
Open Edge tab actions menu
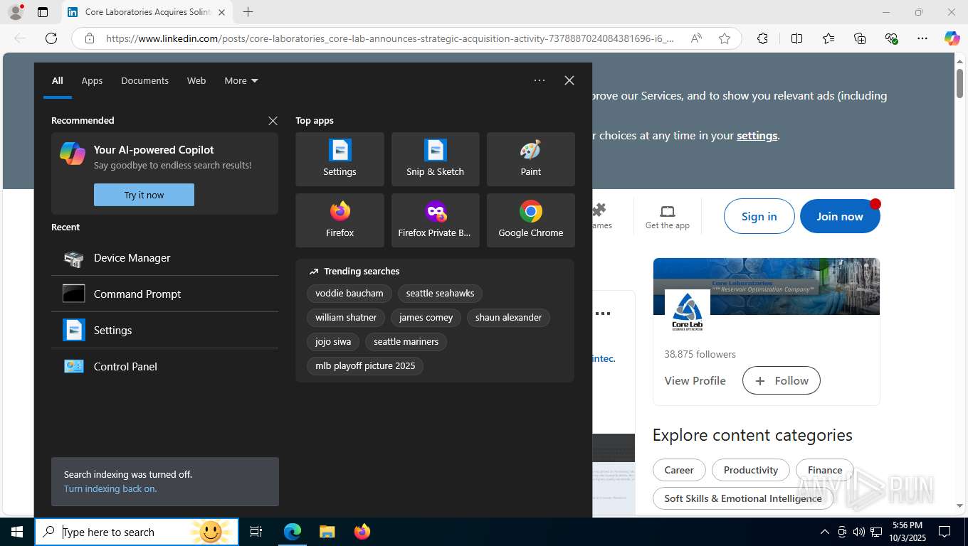(43, 12)
